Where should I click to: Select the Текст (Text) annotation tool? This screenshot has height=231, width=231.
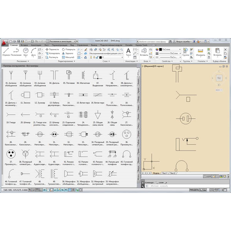[128, 52]
